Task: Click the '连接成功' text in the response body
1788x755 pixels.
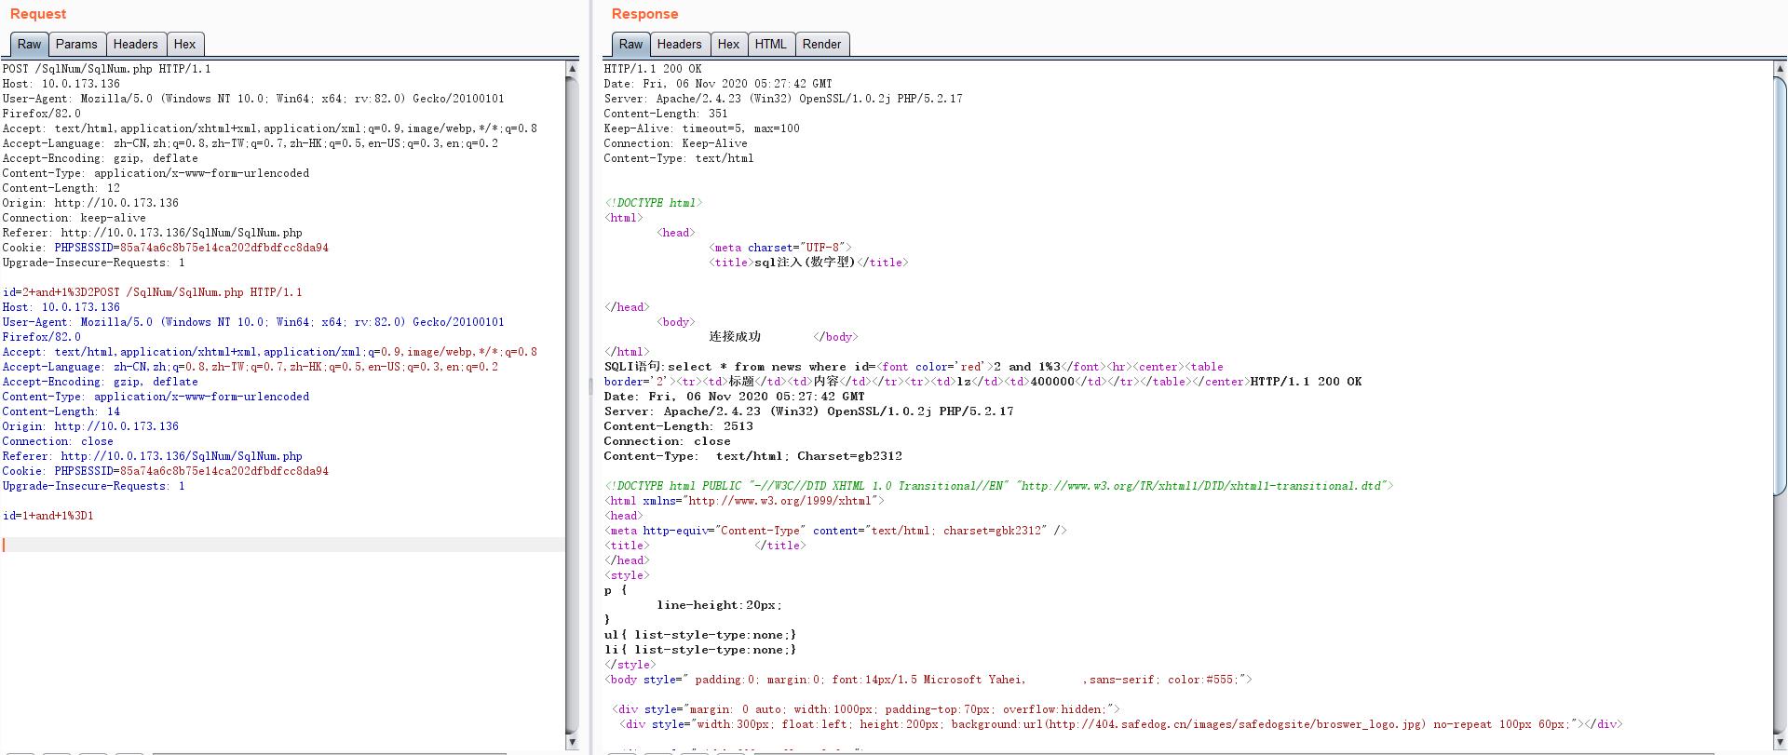Action: coord(735,337)
